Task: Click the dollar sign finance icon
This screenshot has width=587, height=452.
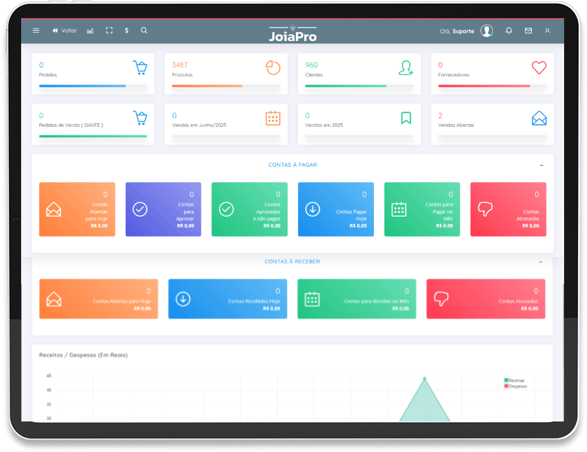Action: 127,31
